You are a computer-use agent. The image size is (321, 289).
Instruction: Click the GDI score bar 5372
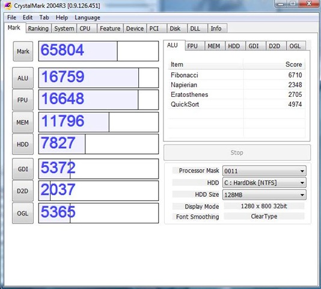click(x=99, y=169)
